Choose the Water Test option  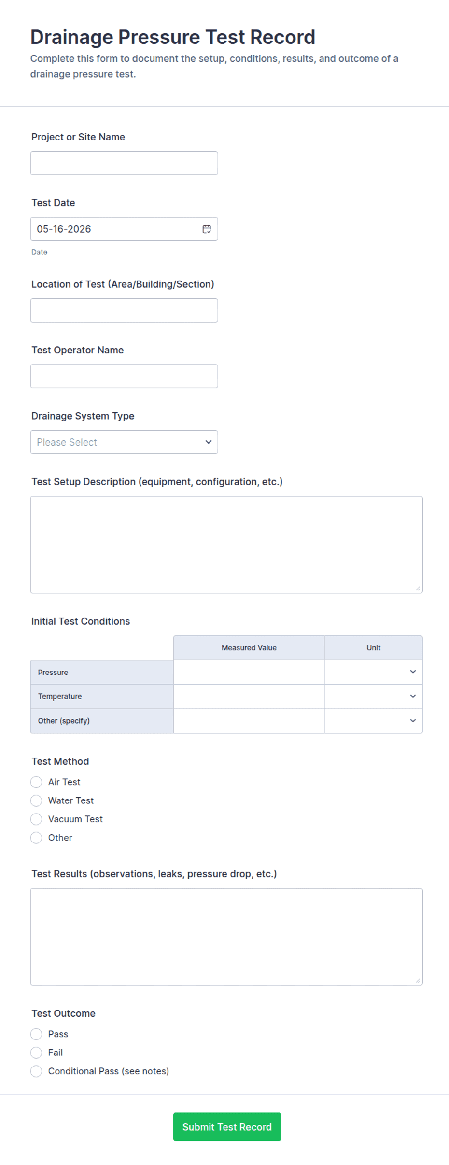click(x=36, y=800)
